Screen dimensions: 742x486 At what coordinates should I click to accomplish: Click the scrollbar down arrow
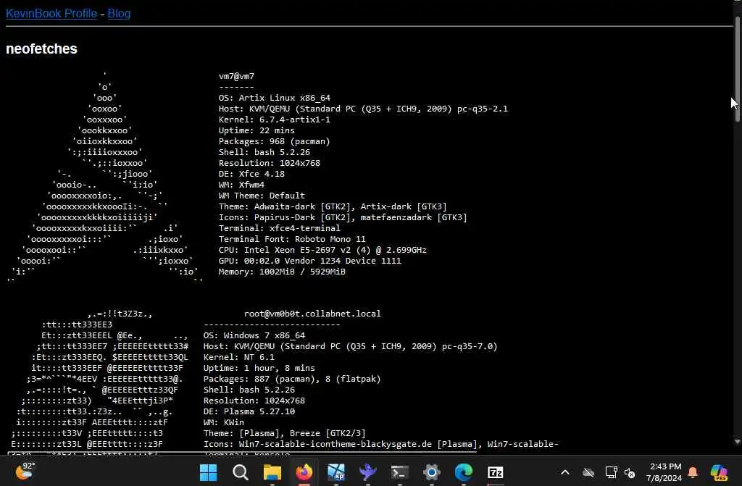pos(737,442)
